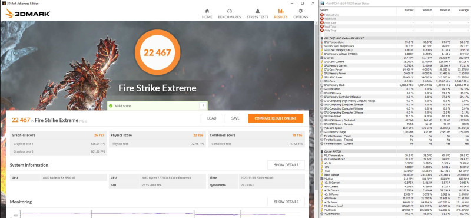Show details for Monitoring section

(x=286, y=202)
